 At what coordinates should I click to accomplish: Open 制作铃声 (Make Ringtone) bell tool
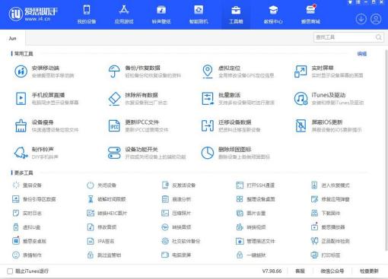(x=37, y=153)
